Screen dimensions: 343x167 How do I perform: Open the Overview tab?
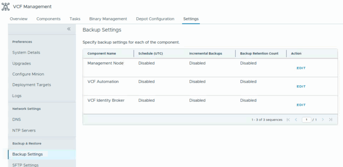(x=18, y=19)
